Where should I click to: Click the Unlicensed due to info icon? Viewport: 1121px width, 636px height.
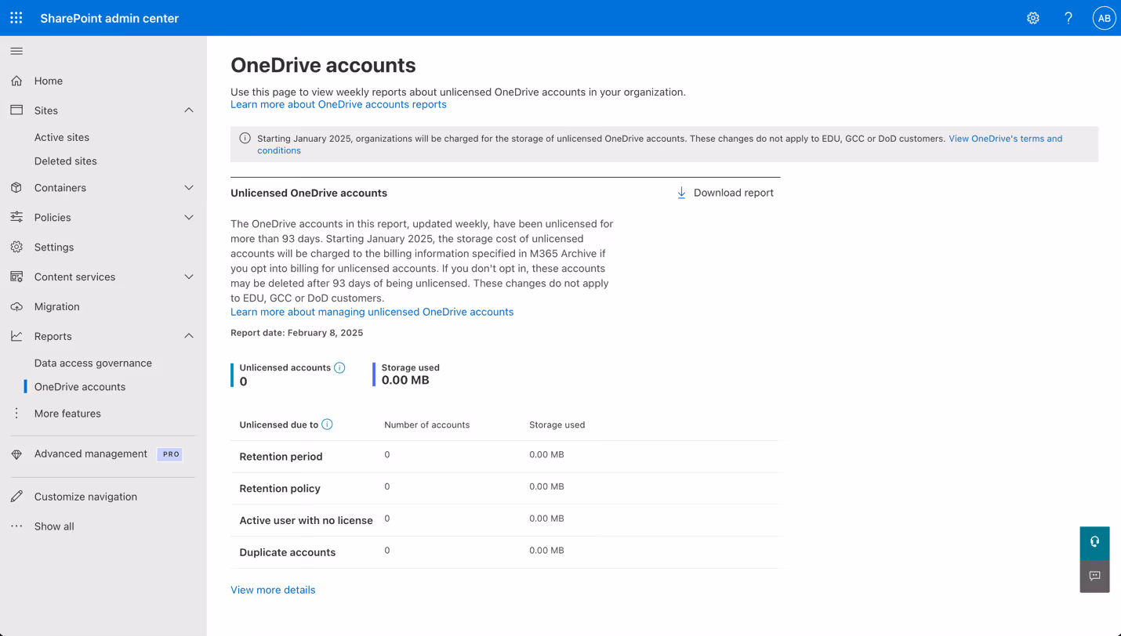[328, 424]
